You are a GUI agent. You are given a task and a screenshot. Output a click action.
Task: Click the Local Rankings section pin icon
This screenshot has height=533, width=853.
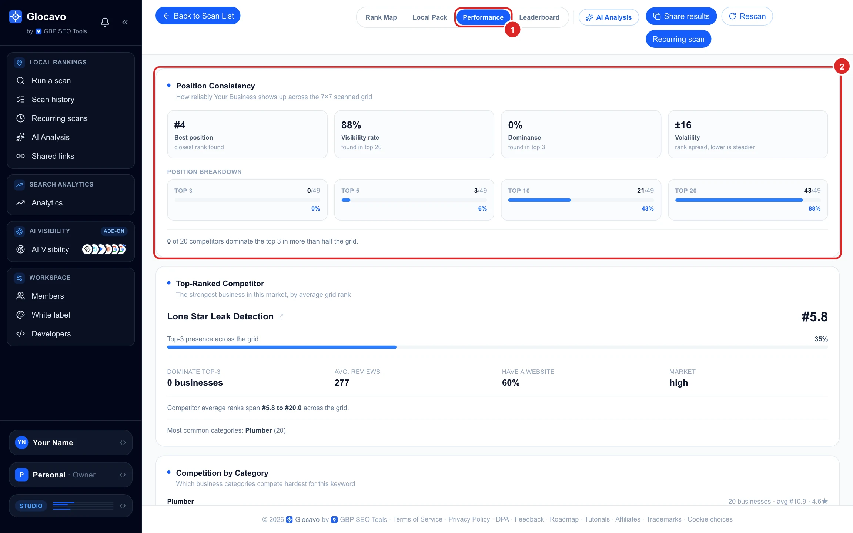coord(20,63)
